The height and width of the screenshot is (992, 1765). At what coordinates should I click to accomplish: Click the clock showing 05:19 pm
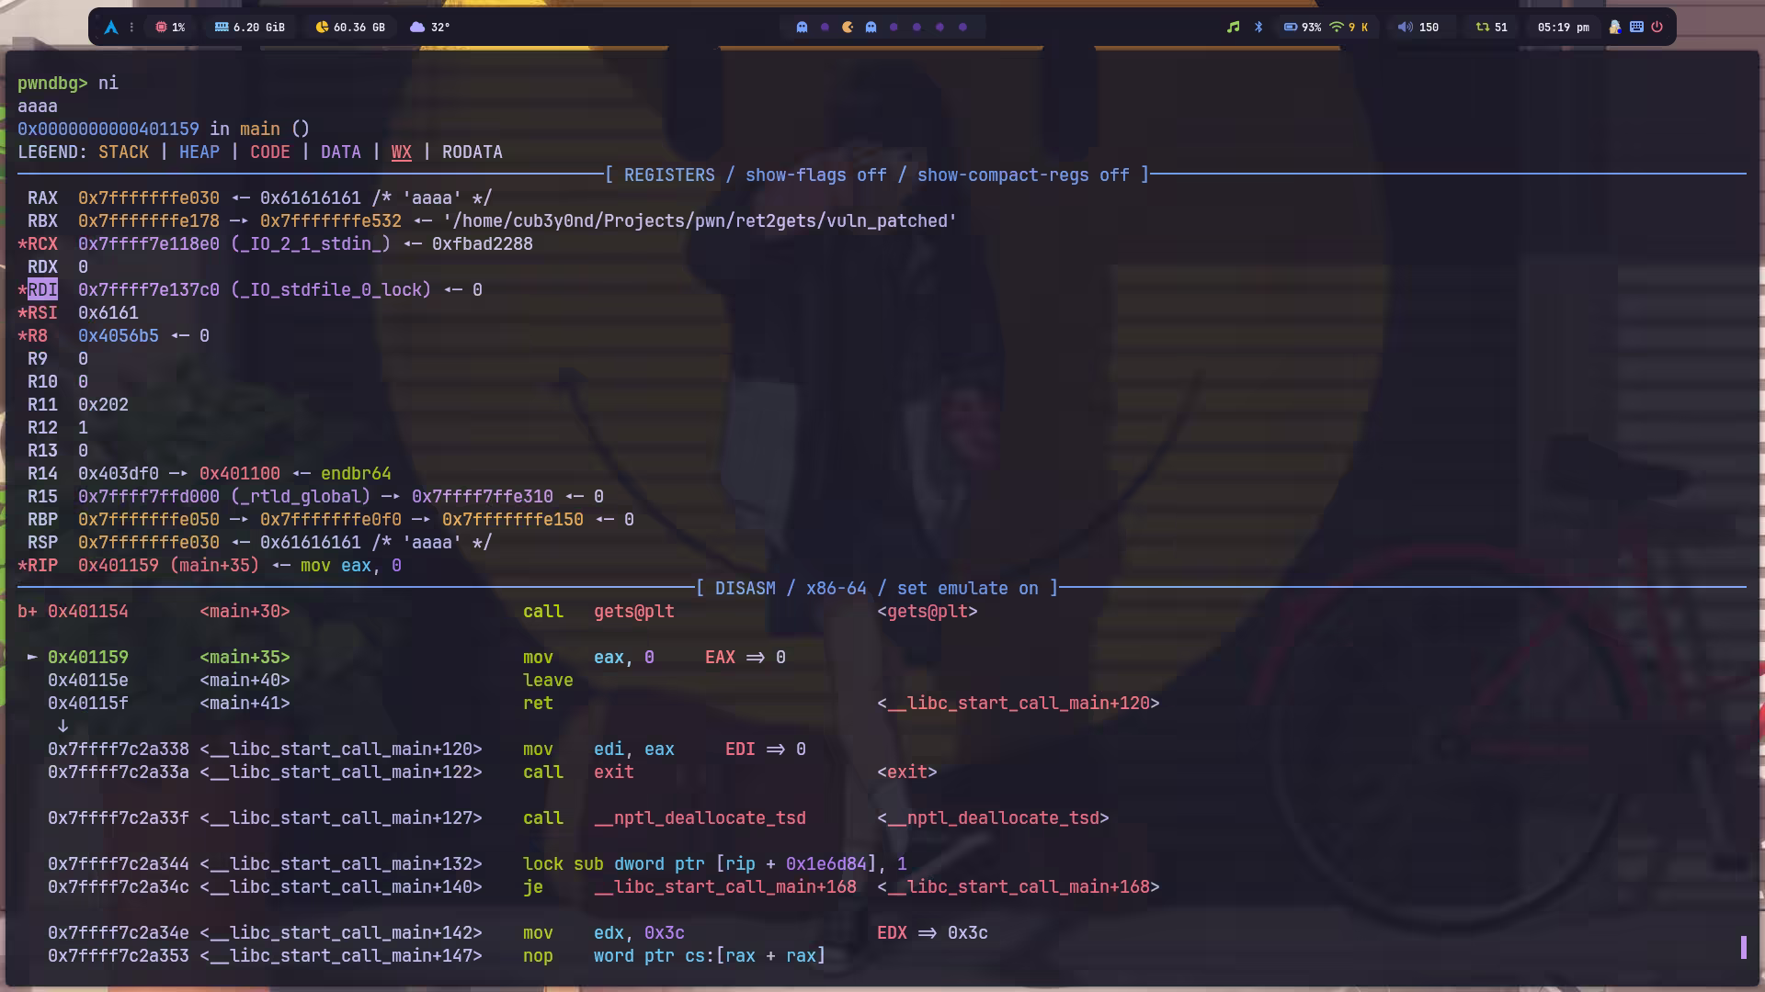tap(1563, 28)
